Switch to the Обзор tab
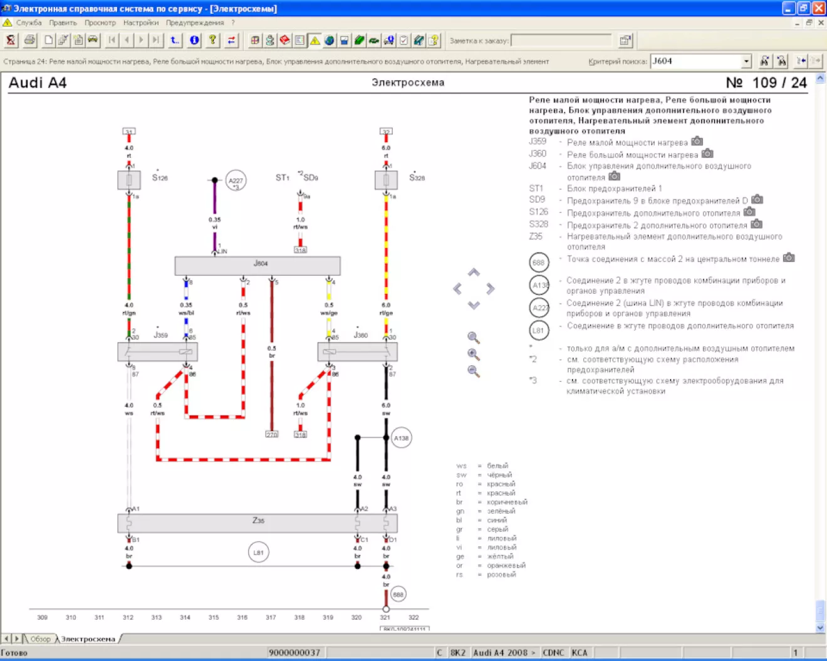The width and height of the screenshot is (827, 661). (x=40, y=639)
